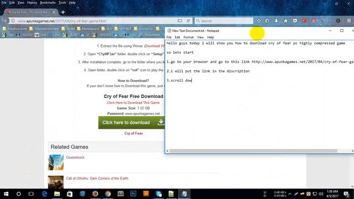Screen dimensions: 354x199
Task: Open the site information icon in address bar
Action: point(13,21)
